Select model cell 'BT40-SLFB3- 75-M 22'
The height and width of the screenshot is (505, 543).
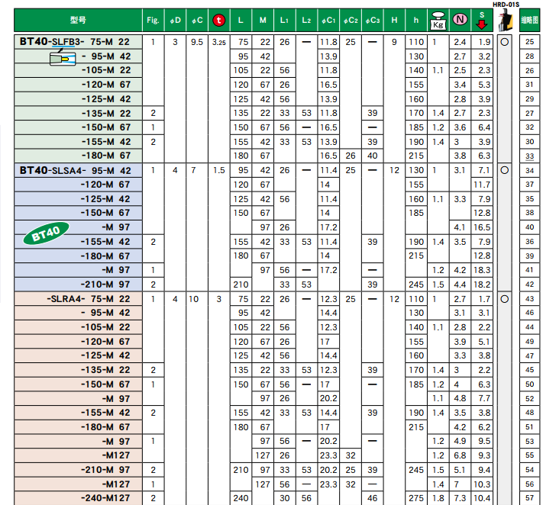(x=78, y=42)
